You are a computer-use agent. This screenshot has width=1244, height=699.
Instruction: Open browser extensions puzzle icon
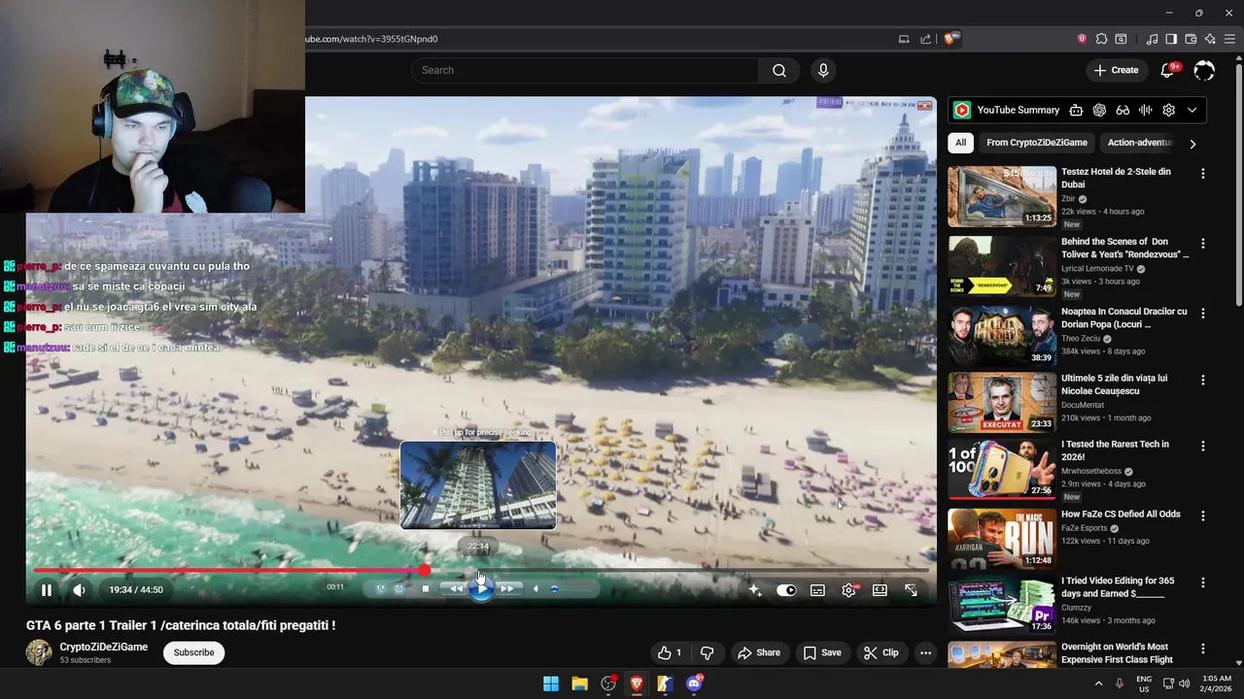[x=1101, y=39]
